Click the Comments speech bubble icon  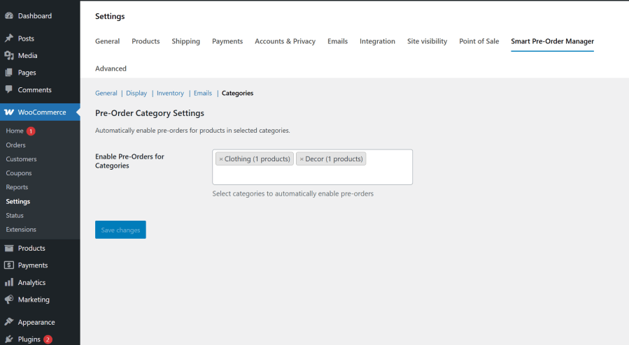[9, 89]
